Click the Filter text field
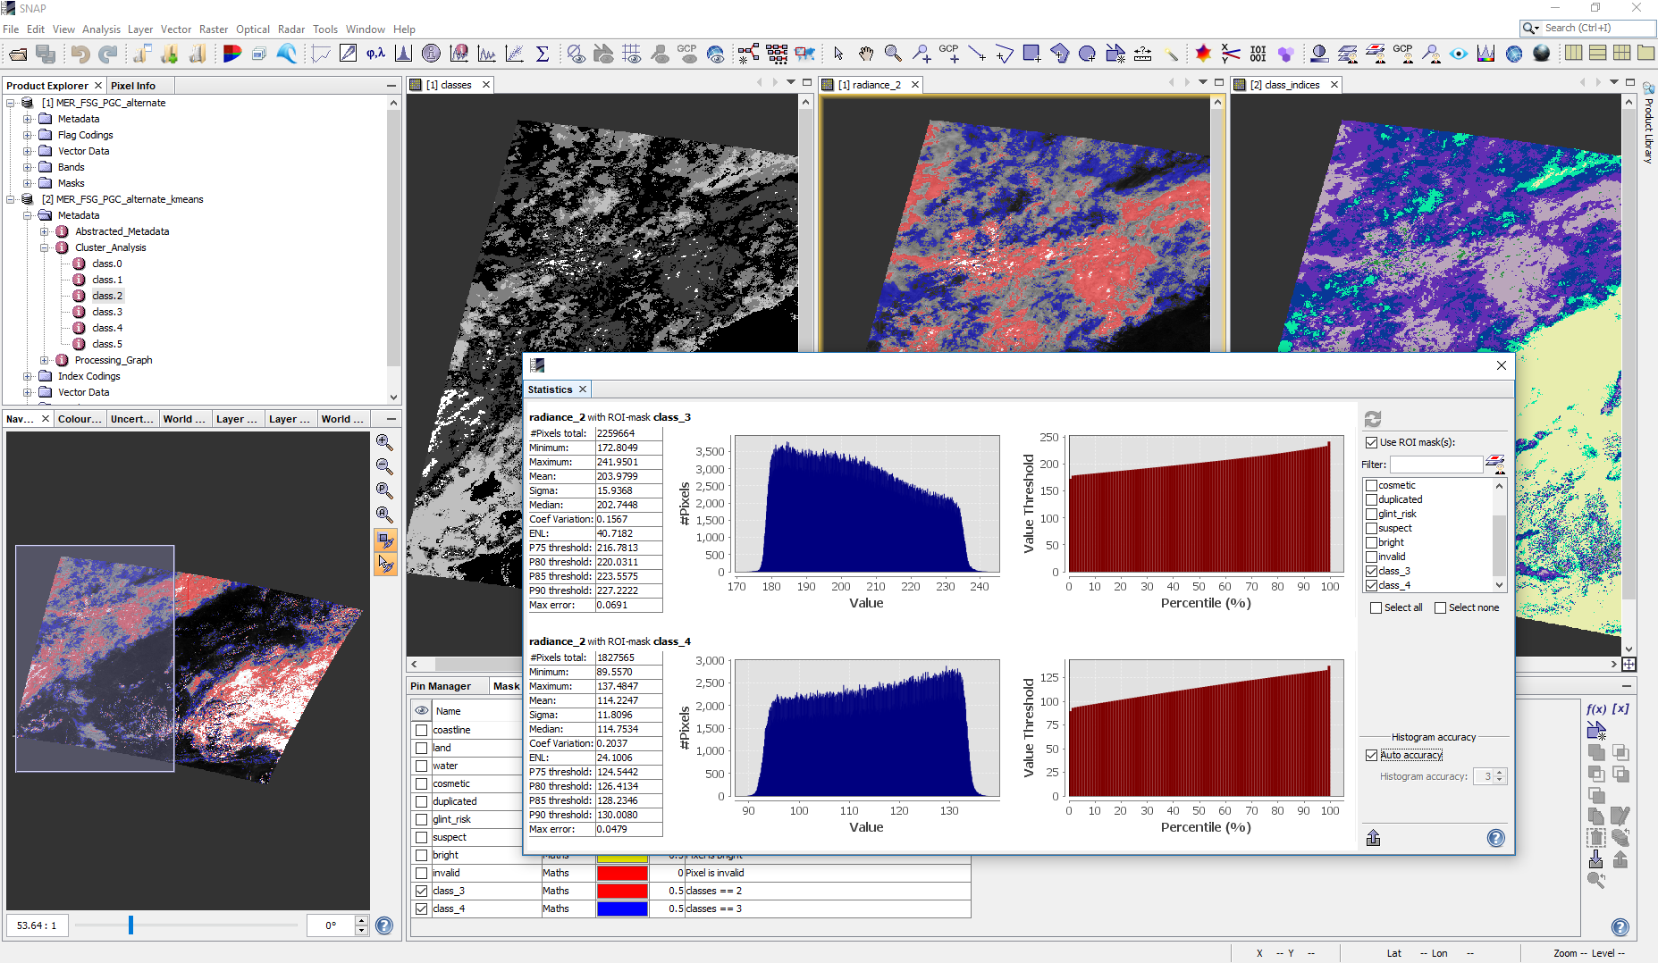This screenshot has height=963, width=1658. 1435,465
